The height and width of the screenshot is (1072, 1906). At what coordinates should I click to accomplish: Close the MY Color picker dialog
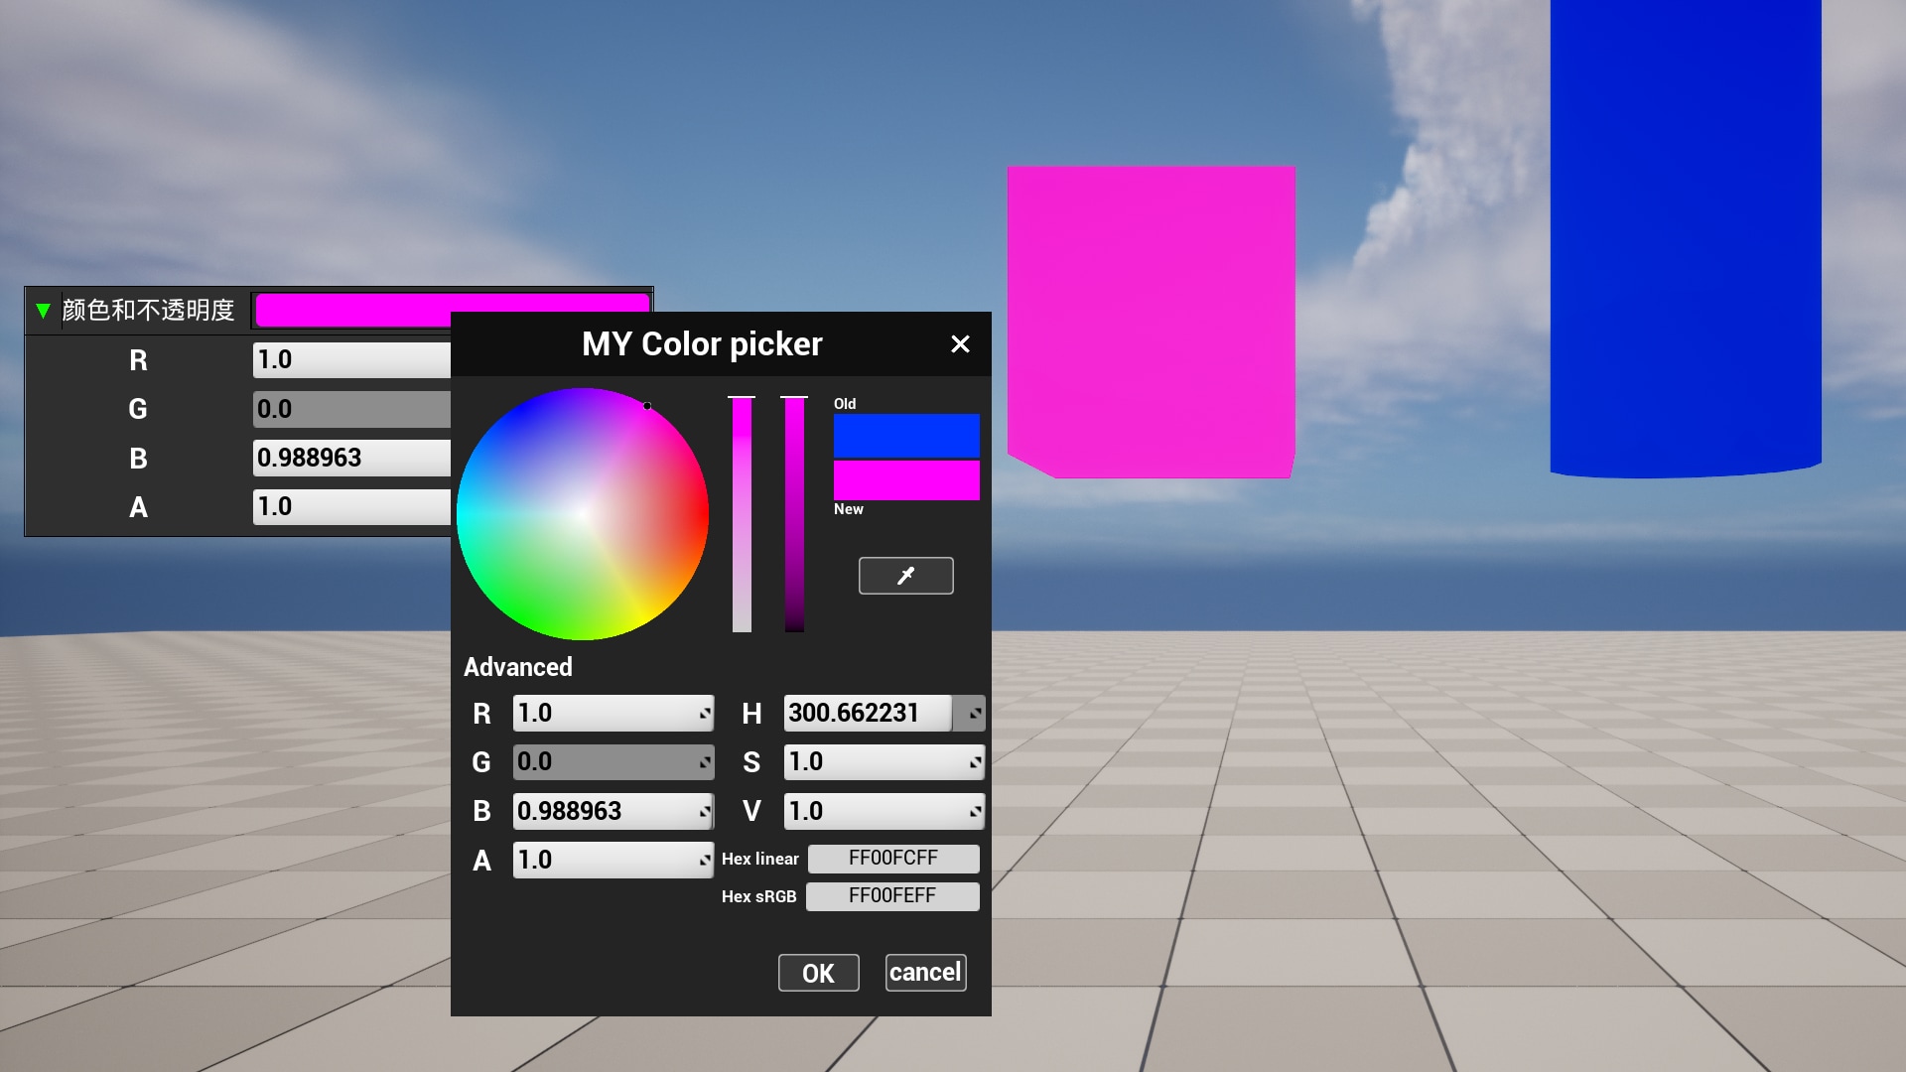tap(959, 344)
